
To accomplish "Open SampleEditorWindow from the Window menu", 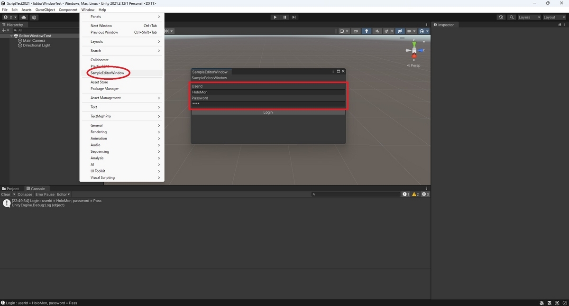I will [108, 73].
